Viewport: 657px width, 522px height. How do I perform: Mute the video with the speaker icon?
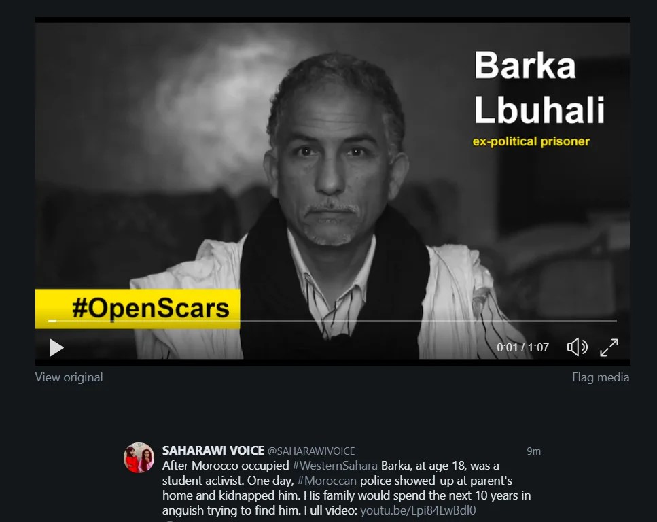tap(577, 347)
